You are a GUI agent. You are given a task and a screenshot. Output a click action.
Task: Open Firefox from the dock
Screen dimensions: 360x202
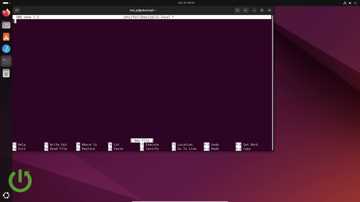tap(6, 13)
